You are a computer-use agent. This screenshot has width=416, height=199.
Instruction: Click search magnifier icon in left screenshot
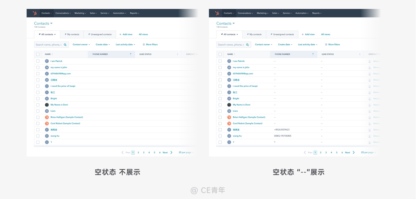65,45
